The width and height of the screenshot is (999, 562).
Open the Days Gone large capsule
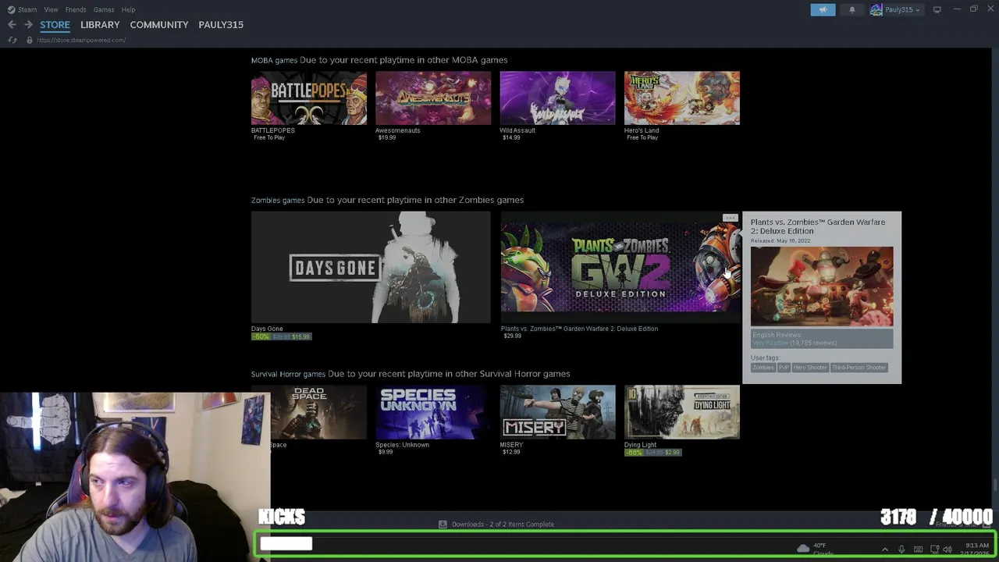coord(371,267)
